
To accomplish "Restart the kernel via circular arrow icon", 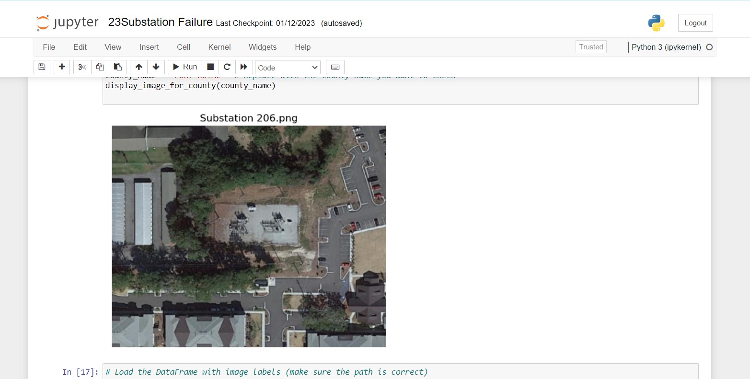I will (x=227, y=67).
